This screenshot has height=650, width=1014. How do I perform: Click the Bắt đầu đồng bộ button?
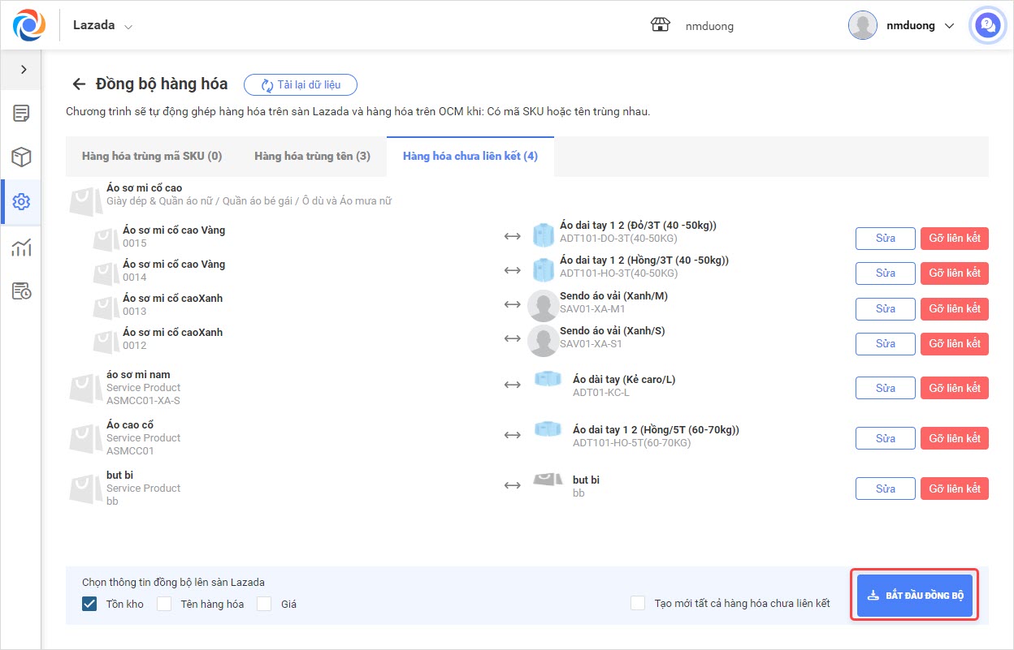[x=915, y=595]
